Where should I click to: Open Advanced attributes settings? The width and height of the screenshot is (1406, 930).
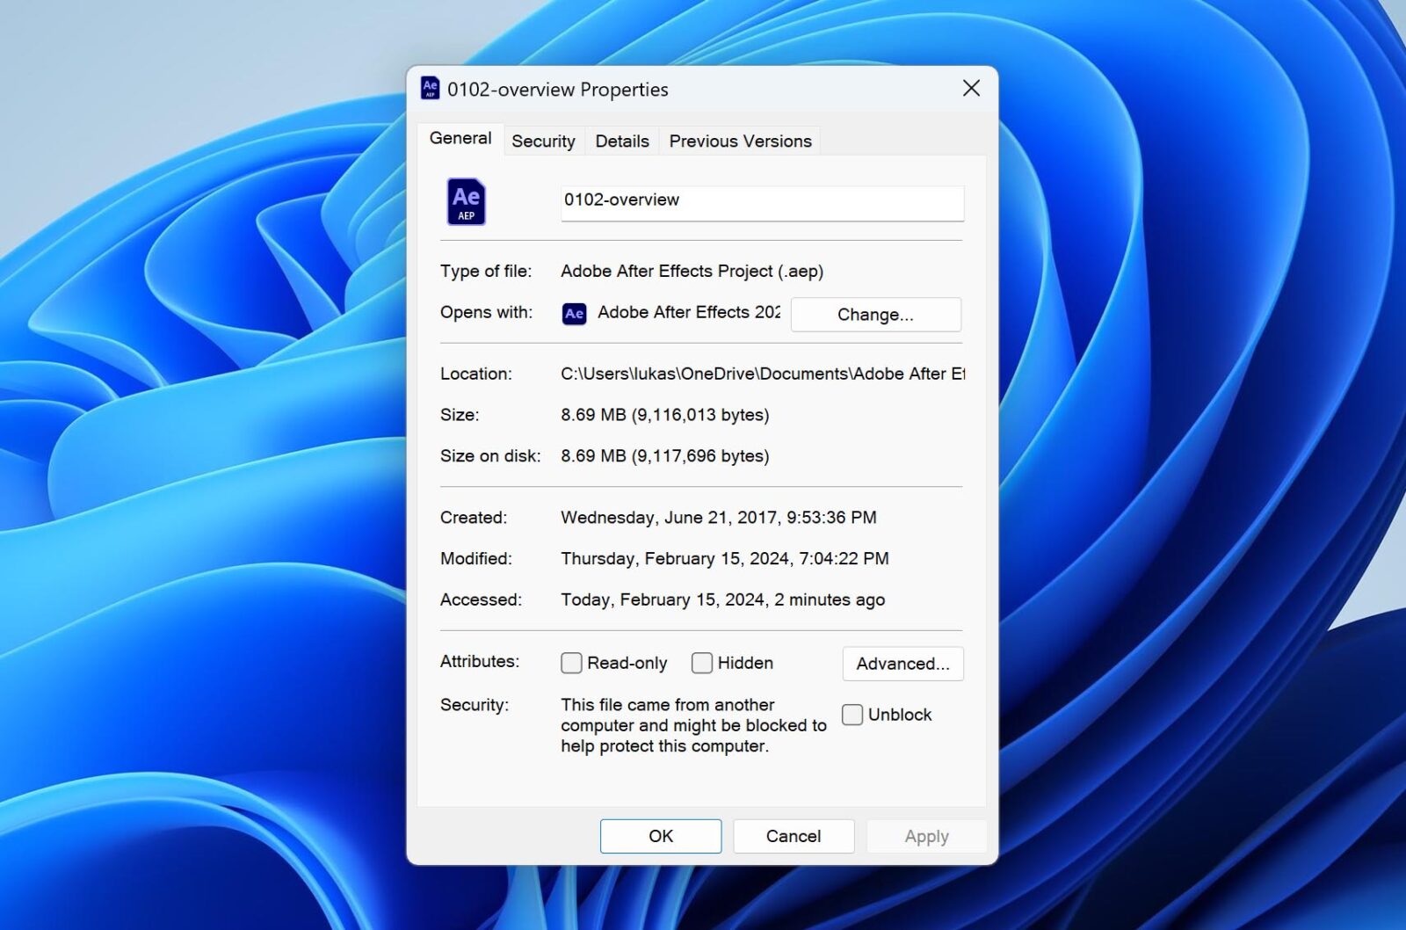[x=902, y=664]
